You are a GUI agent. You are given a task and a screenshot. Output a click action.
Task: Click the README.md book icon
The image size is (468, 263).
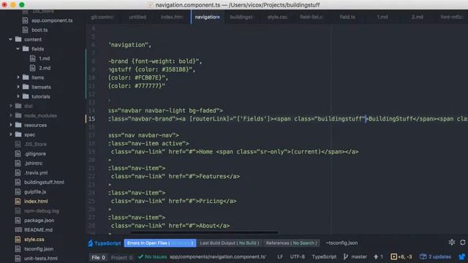18,230
